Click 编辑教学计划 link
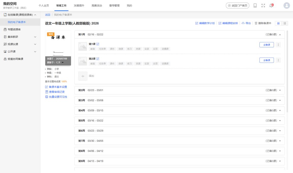 click(205, 23)
